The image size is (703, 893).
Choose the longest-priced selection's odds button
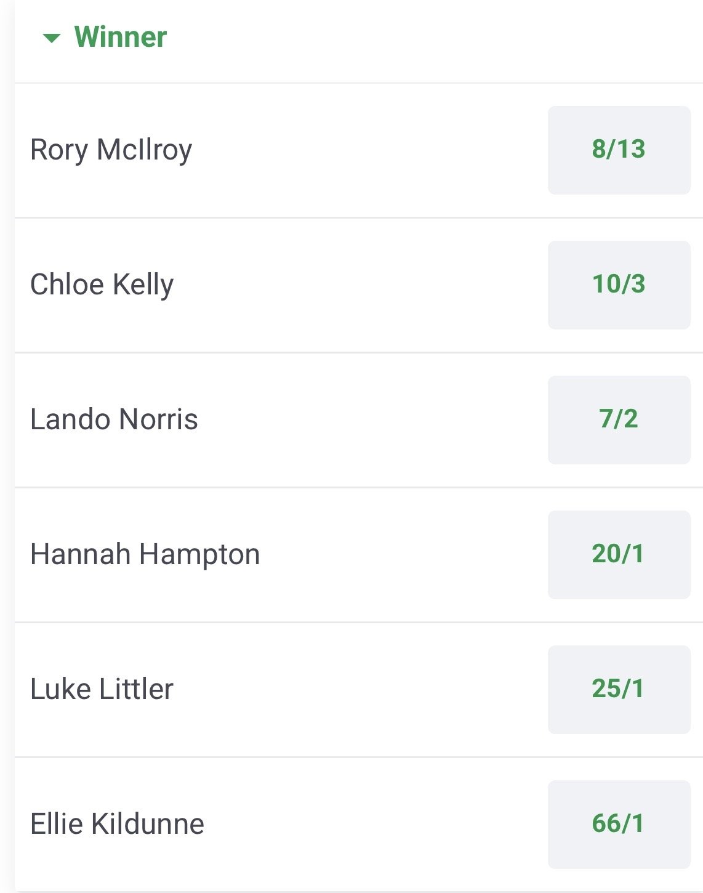pos(619,825)
